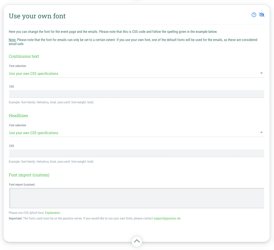The image size is (274, 250).
Task: Open Continuous text font selection dropdown
Action: [136, 74]
